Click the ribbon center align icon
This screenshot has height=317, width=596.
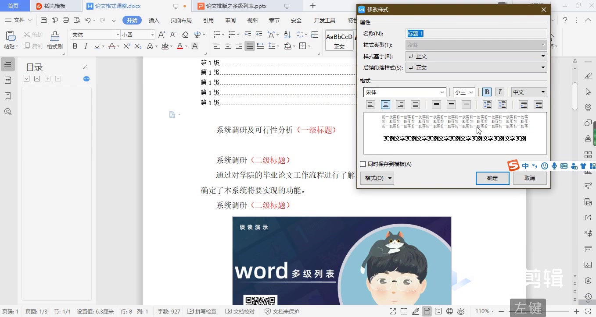click(x=228, y=46)
